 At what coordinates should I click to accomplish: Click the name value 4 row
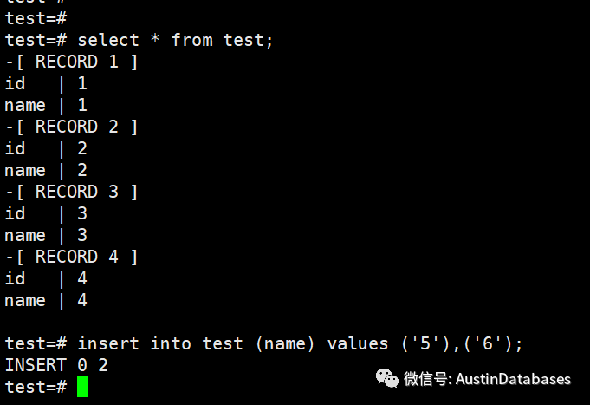coord(46,300)
